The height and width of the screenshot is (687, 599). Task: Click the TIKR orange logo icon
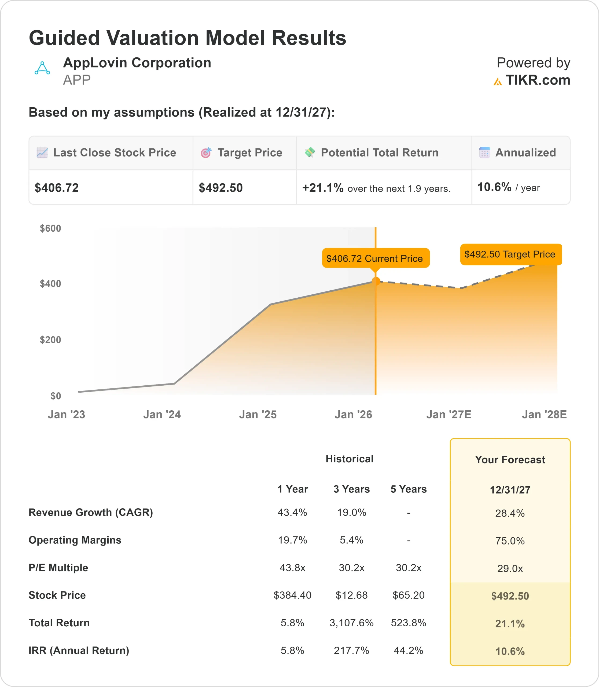497,82
